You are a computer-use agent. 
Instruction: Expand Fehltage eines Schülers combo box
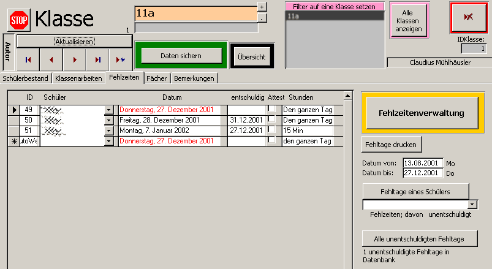point(472,205)
